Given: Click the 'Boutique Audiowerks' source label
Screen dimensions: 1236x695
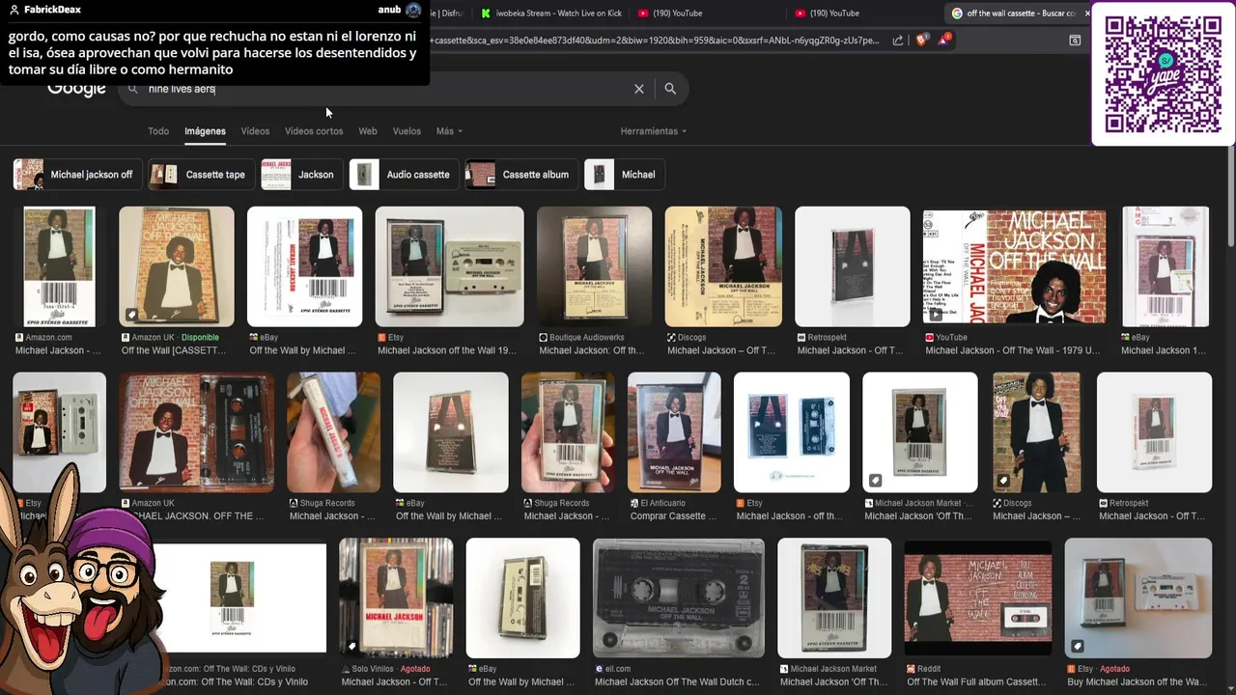Looking at the screenshot, I should point(586,338).
